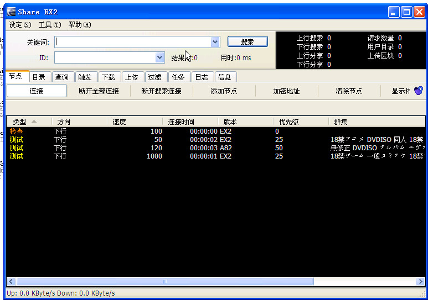The height and width of the screenshot is (300, 428).
Task: Open the 帮助(H) menu
Action: (x=79, y=25)
